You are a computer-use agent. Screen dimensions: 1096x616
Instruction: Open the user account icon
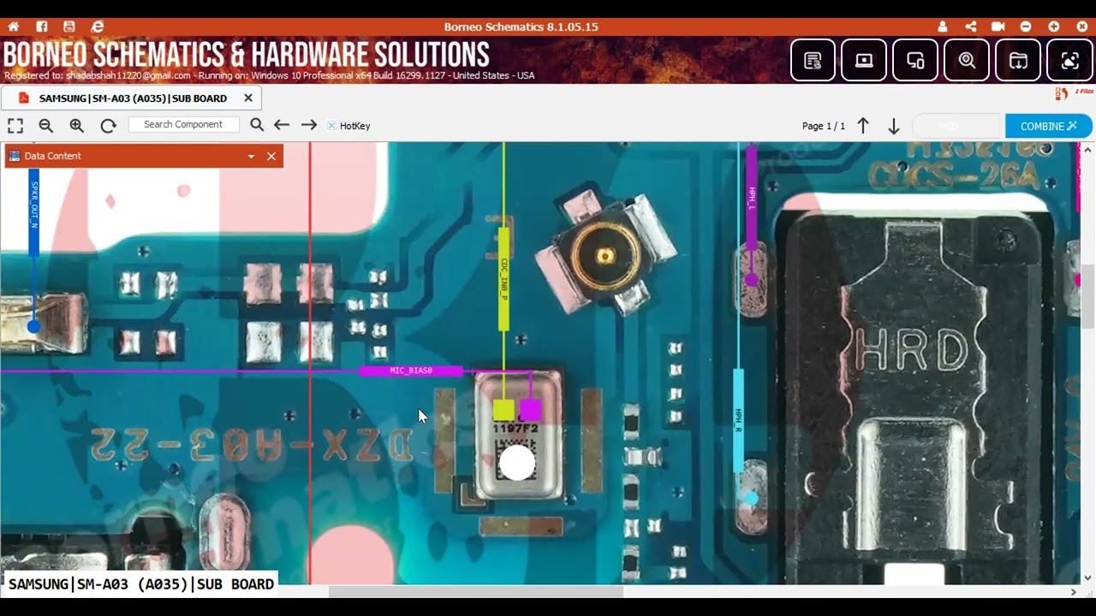click(943, 27)
